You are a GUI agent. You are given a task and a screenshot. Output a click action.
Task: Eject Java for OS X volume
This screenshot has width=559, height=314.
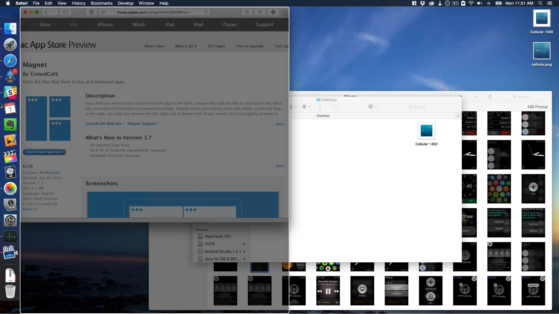pyautogui.click(x=244, y=259)
